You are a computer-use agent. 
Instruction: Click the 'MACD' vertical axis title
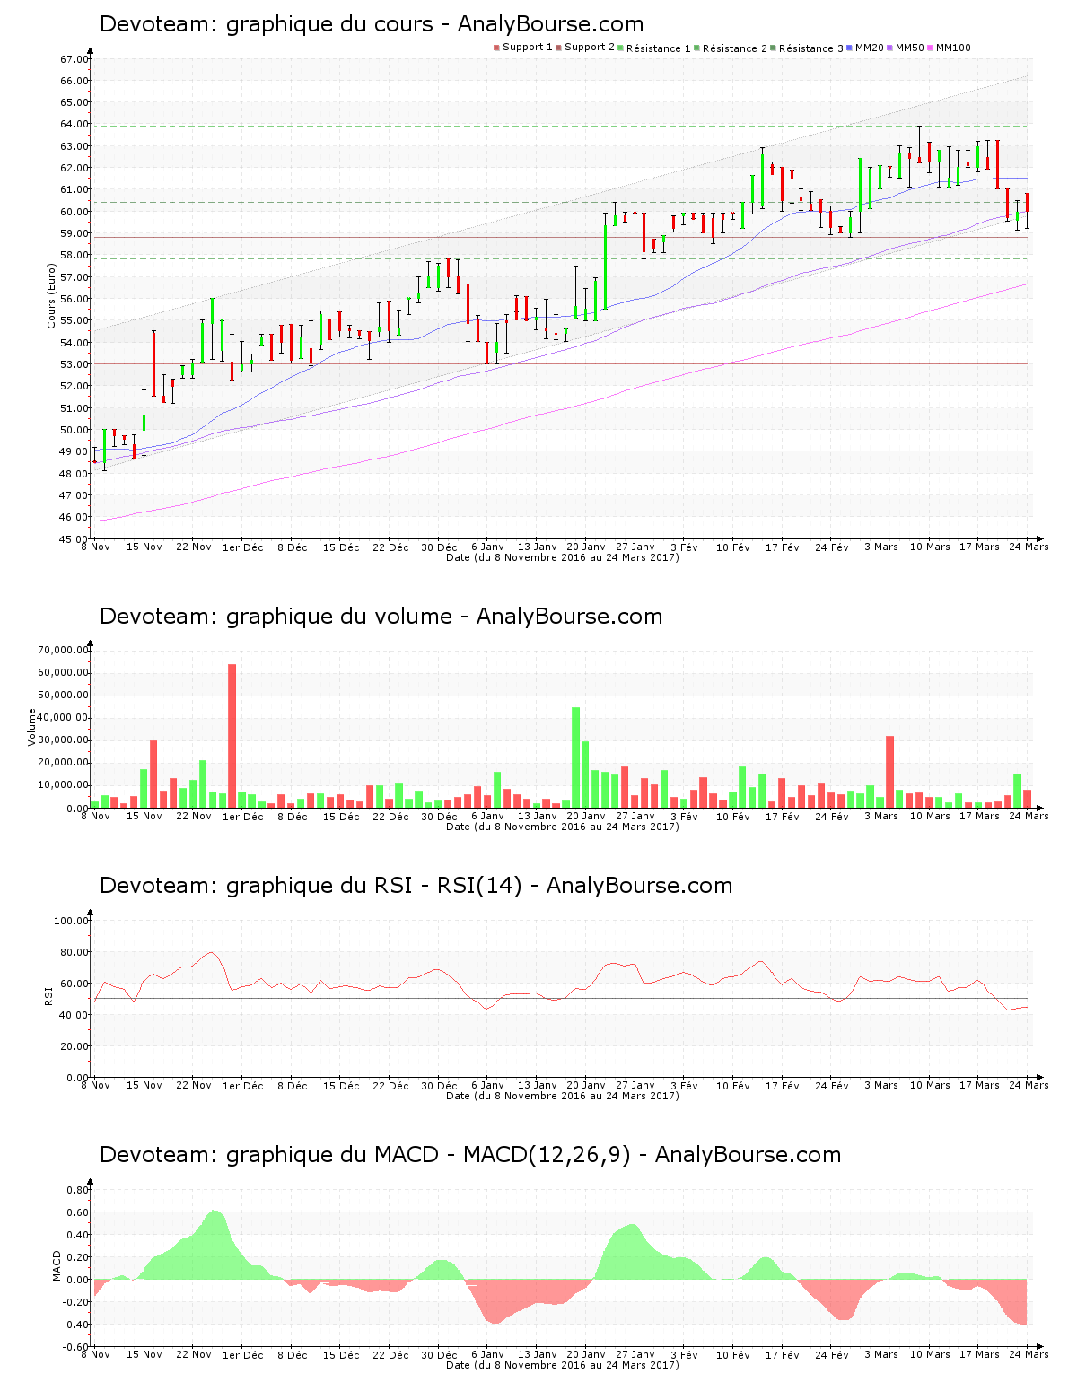57,1265
